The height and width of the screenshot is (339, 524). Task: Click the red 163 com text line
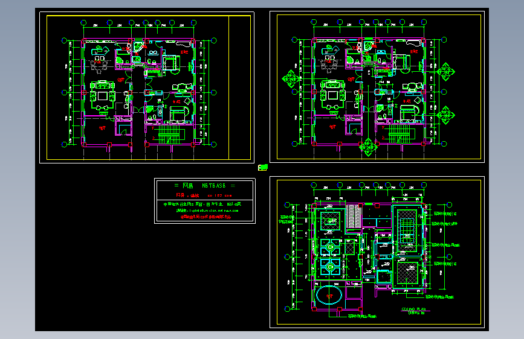(204, 195)
